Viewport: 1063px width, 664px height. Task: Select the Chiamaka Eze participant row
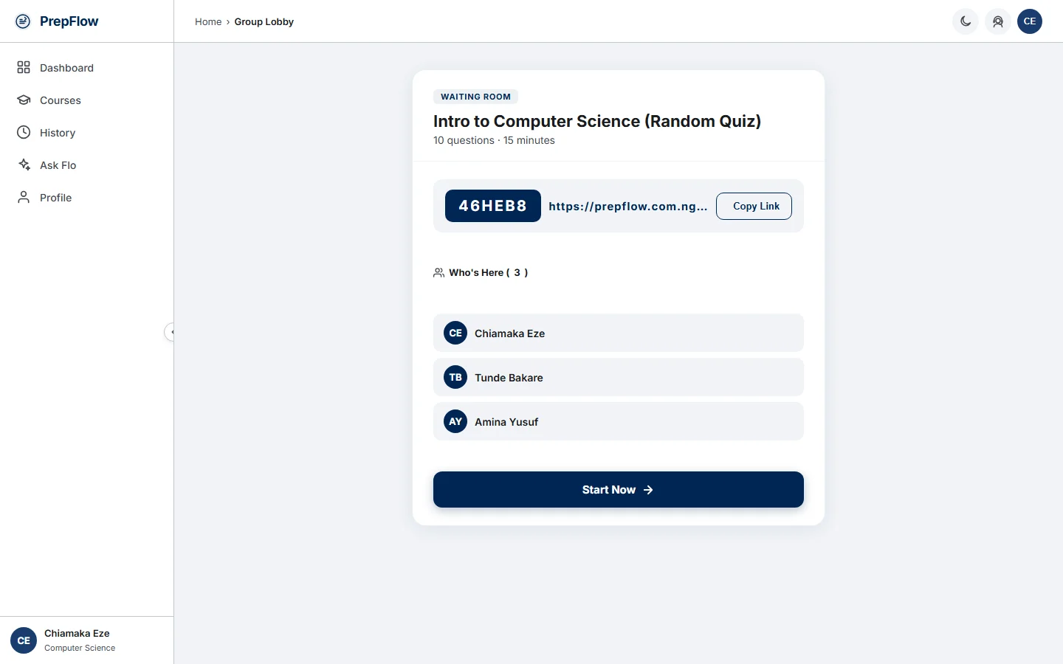click(619, 333)
